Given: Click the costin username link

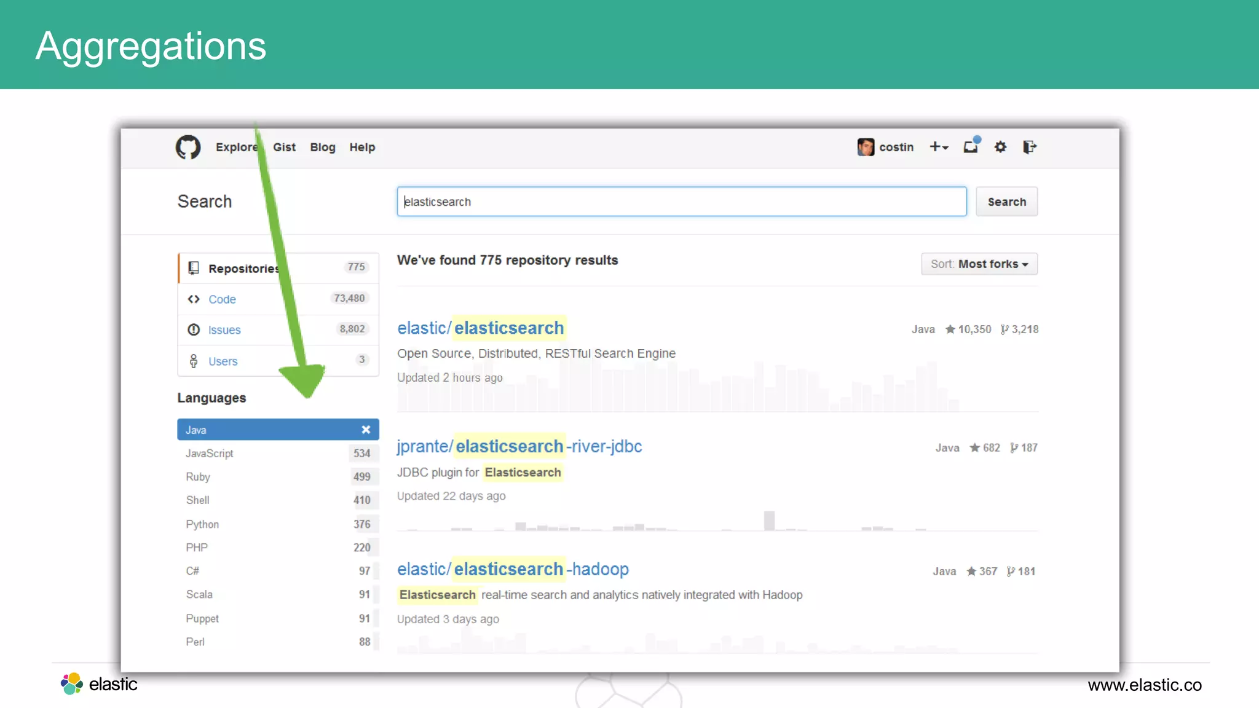Looking at the screenshot, I should coord(896,147).
